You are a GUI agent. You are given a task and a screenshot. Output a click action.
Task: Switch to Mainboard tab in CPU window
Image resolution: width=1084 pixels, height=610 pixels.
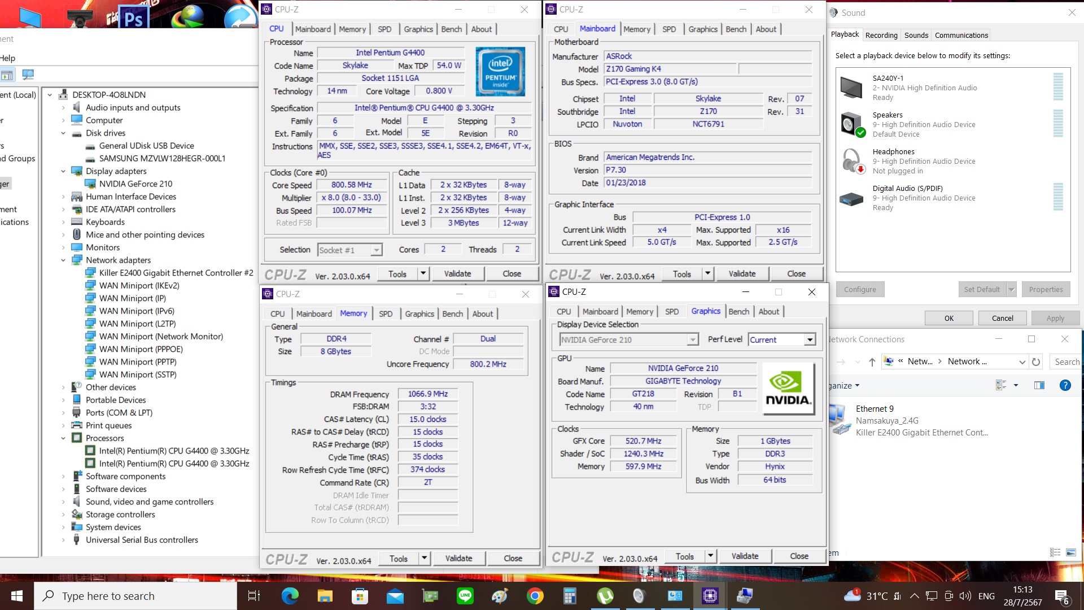point(313,29)
